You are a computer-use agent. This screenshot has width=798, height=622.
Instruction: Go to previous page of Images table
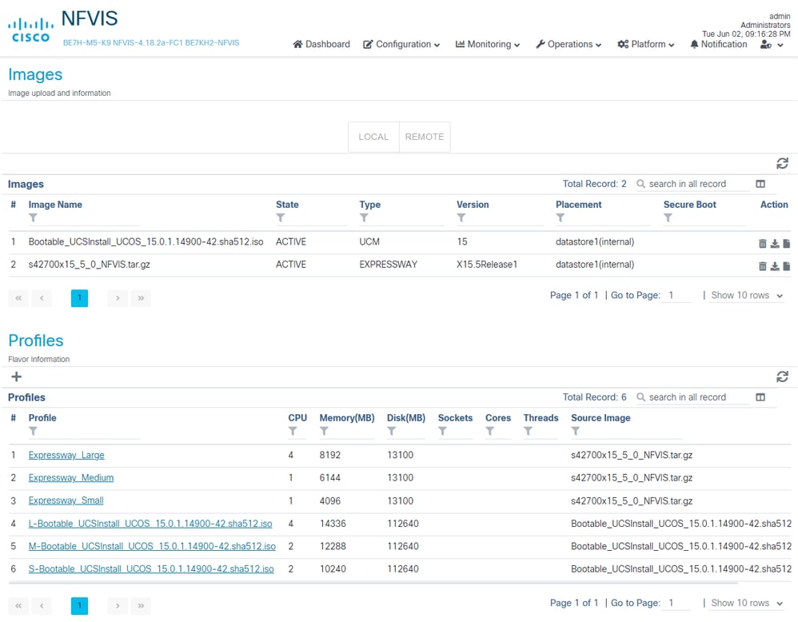42,298
